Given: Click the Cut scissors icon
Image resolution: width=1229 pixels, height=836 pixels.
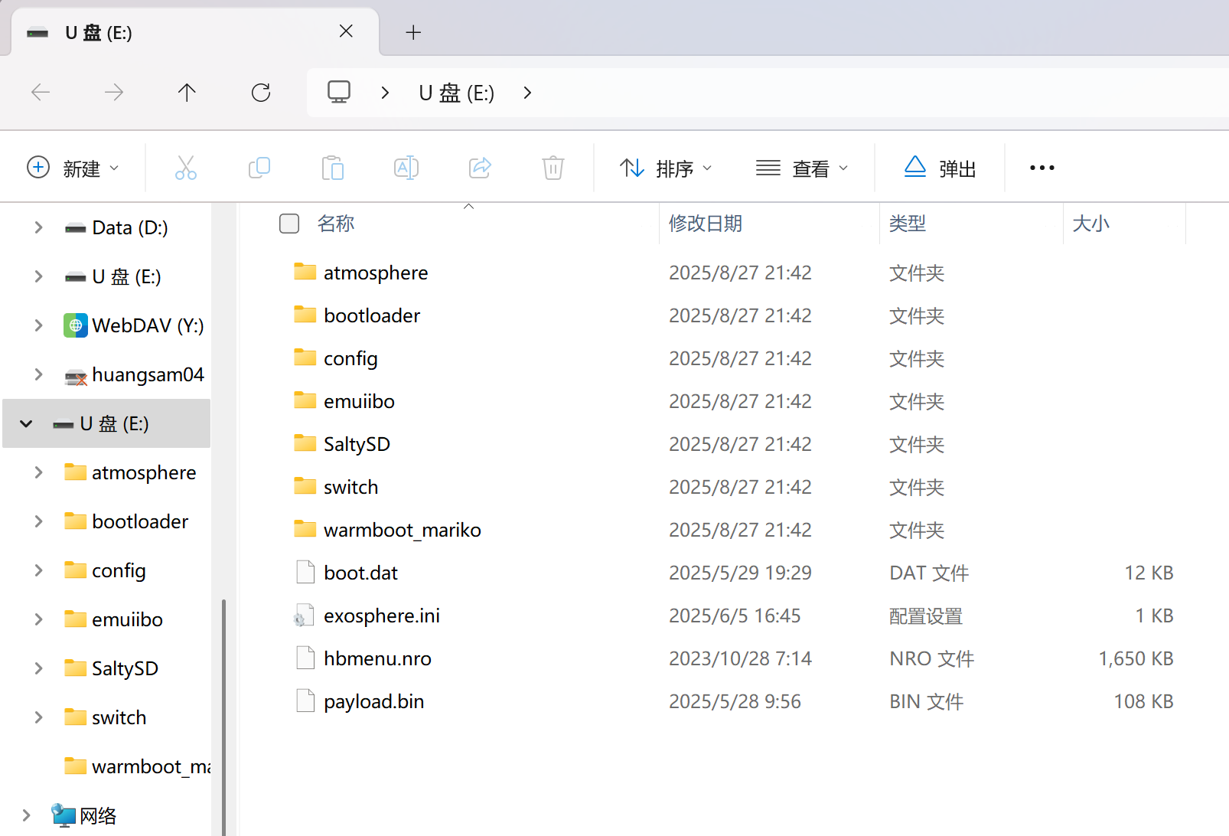Looking at the screenshot, I should click(186, 168).
